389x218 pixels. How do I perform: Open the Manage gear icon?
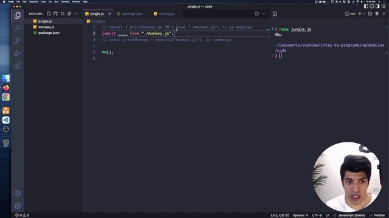(18, 206)
